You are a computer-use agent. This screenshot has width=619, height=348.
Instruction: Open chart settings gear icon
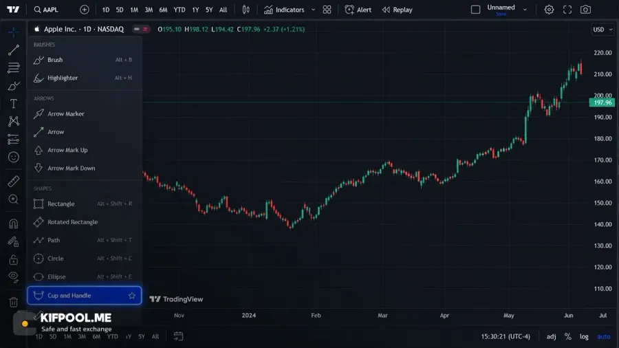(x=549, y=10)
